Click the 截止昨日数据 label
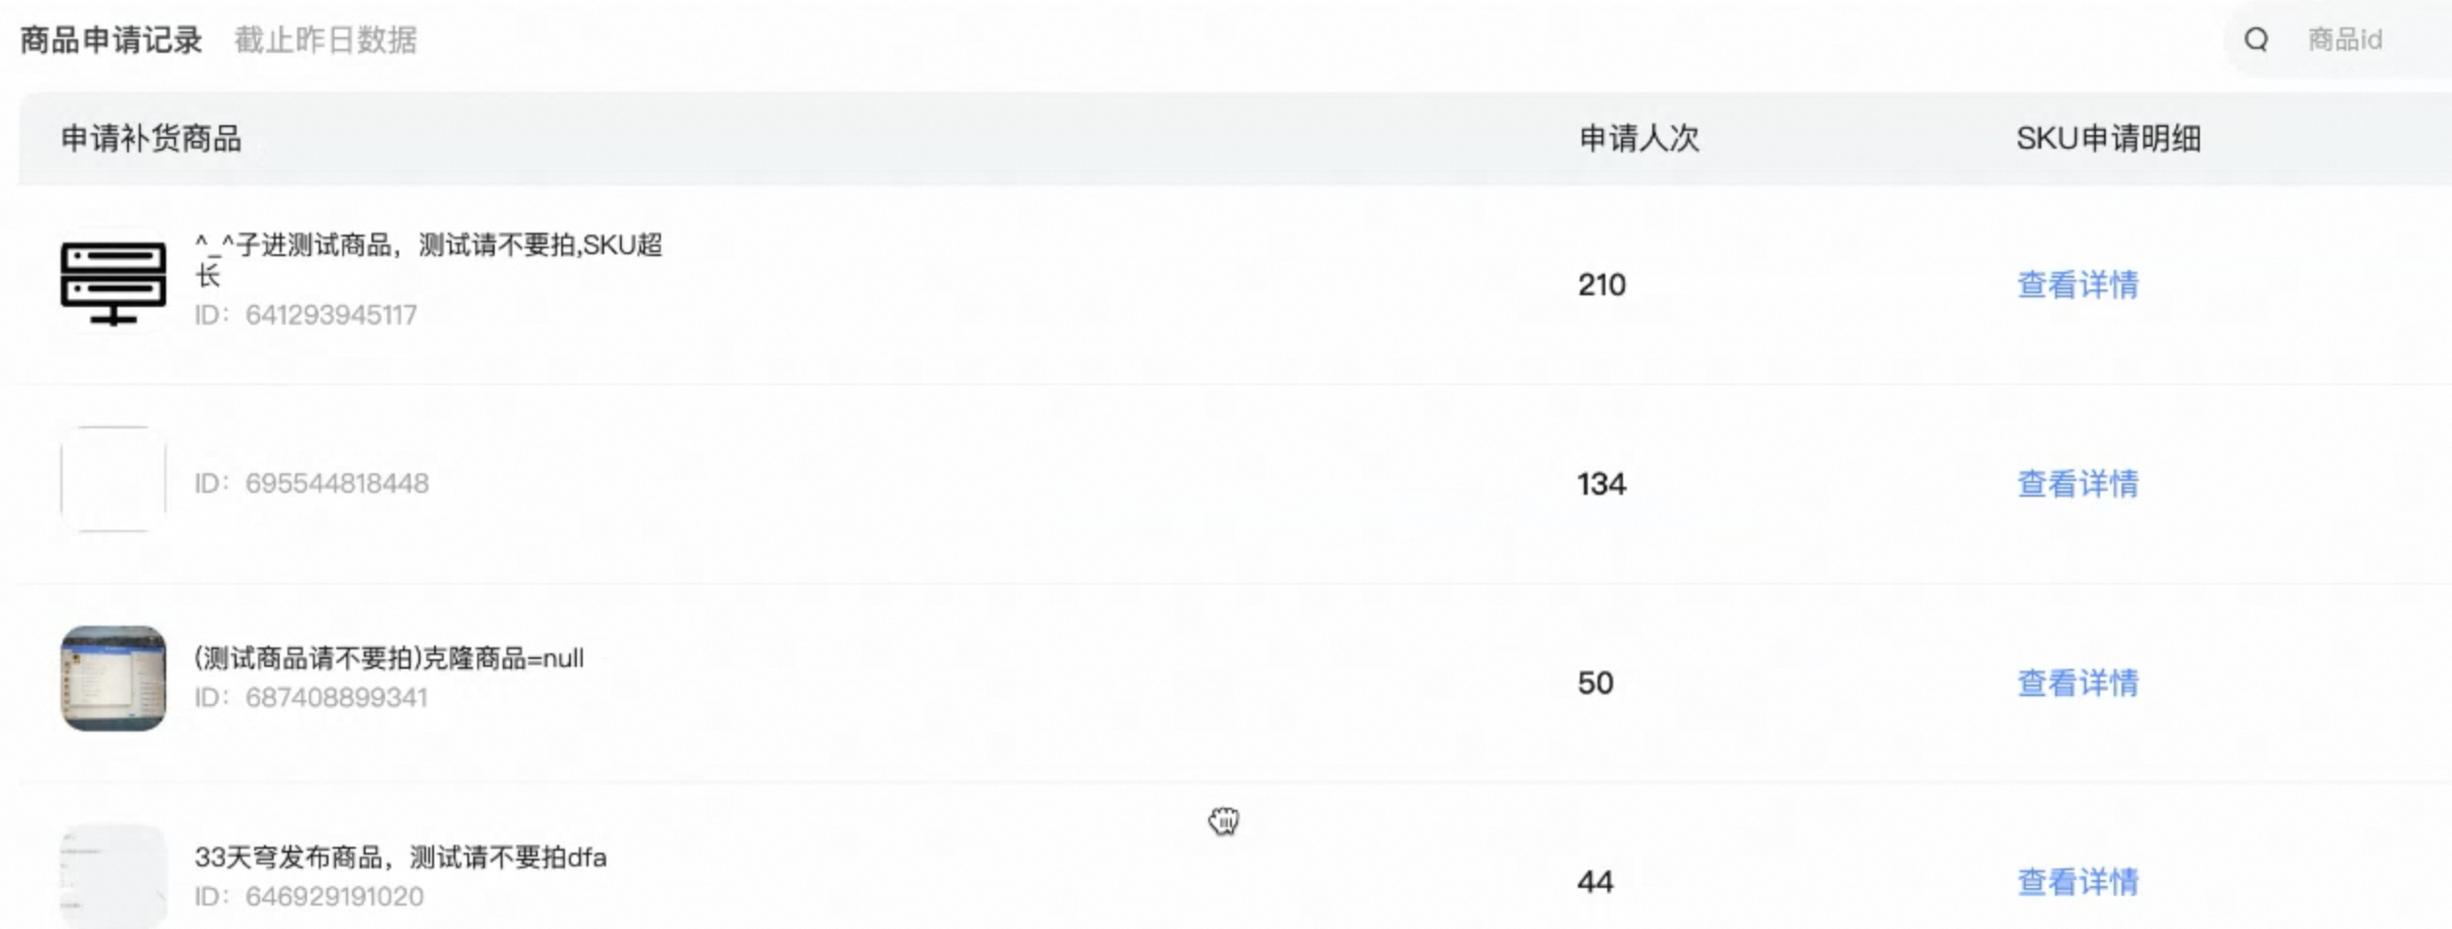2452x929 pixels. 326,40
